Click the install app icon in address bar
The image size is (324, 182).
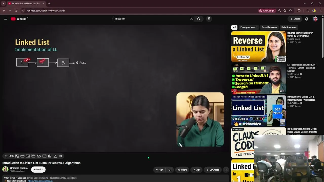(x=285, y=11)
